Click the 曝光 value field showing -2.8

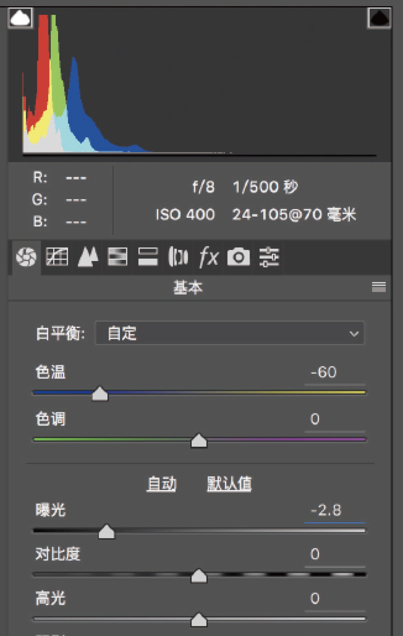pyautogui.click(x=335, y=510)
